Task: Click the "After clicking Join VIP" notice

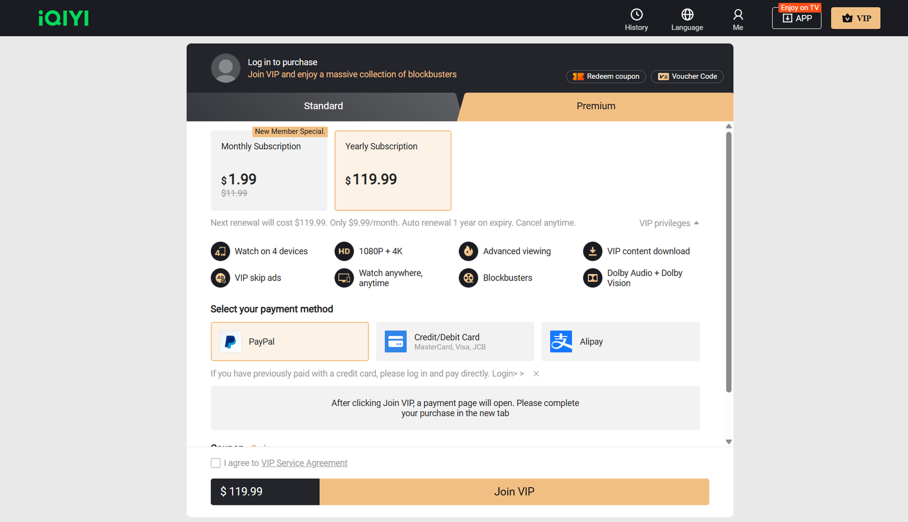Action: [x=455, y=408]
